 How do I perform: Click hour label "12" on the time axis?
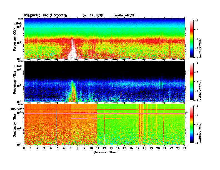[x=104, y=148]
